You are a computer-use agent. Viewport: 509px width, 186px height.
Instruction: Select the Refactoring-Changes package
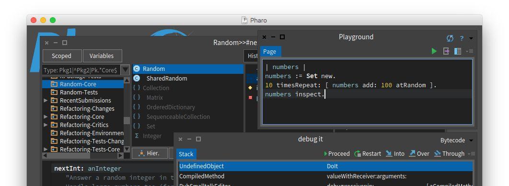(83, 108)
